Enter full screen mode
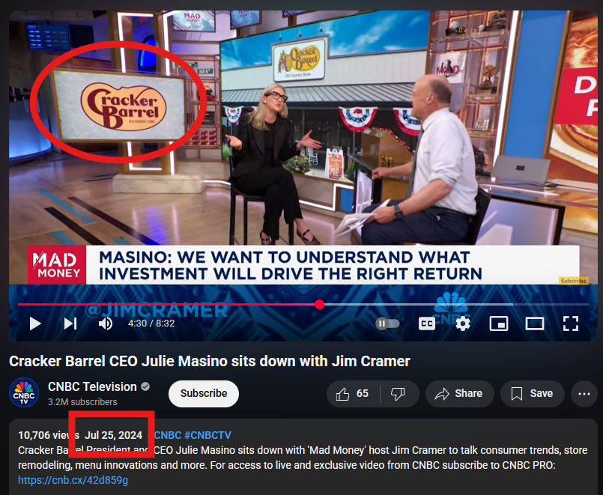The image size is (603, 495). point(570,324)
